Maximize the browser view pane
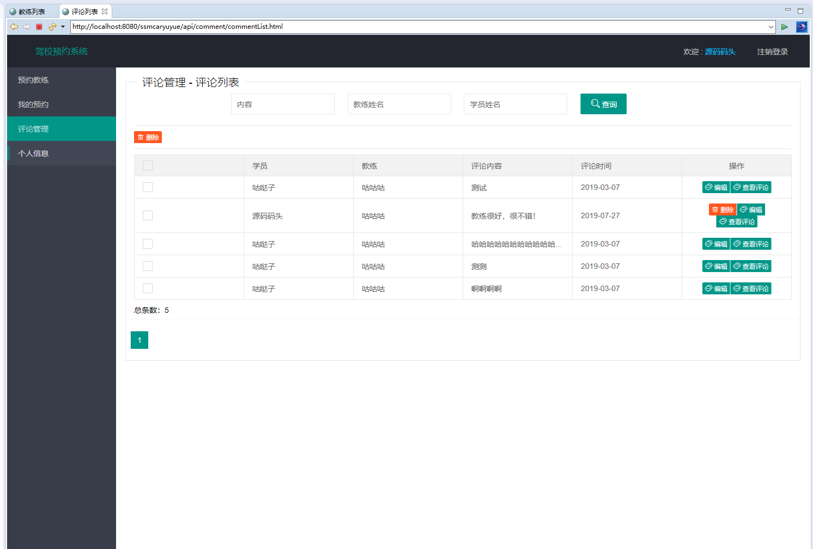This screenshot has width=813, height=549. click(x=800, y=10)
